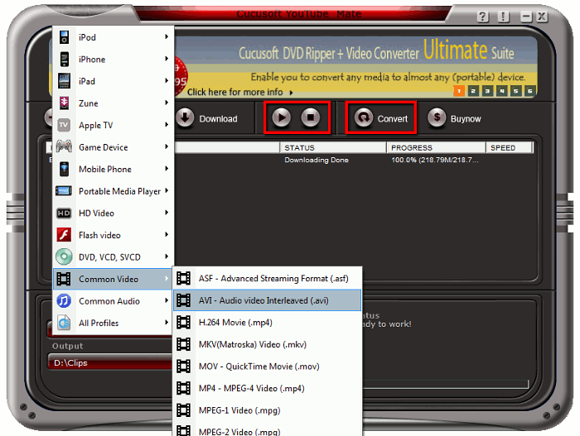
Task: Click the iPad device icon
Action: [64, 81]
